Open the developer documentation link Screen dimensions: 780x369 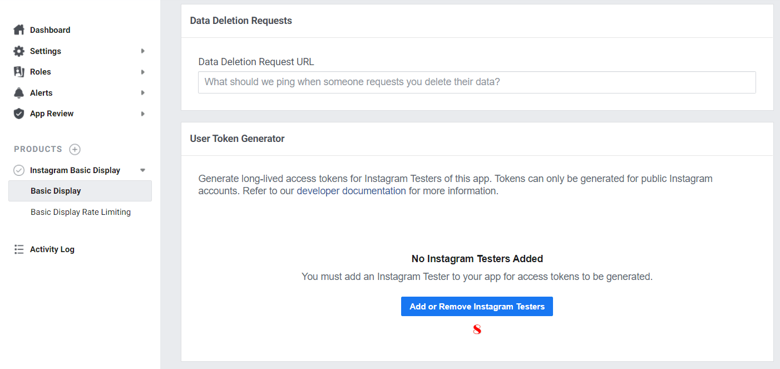[x=351, y=191]
